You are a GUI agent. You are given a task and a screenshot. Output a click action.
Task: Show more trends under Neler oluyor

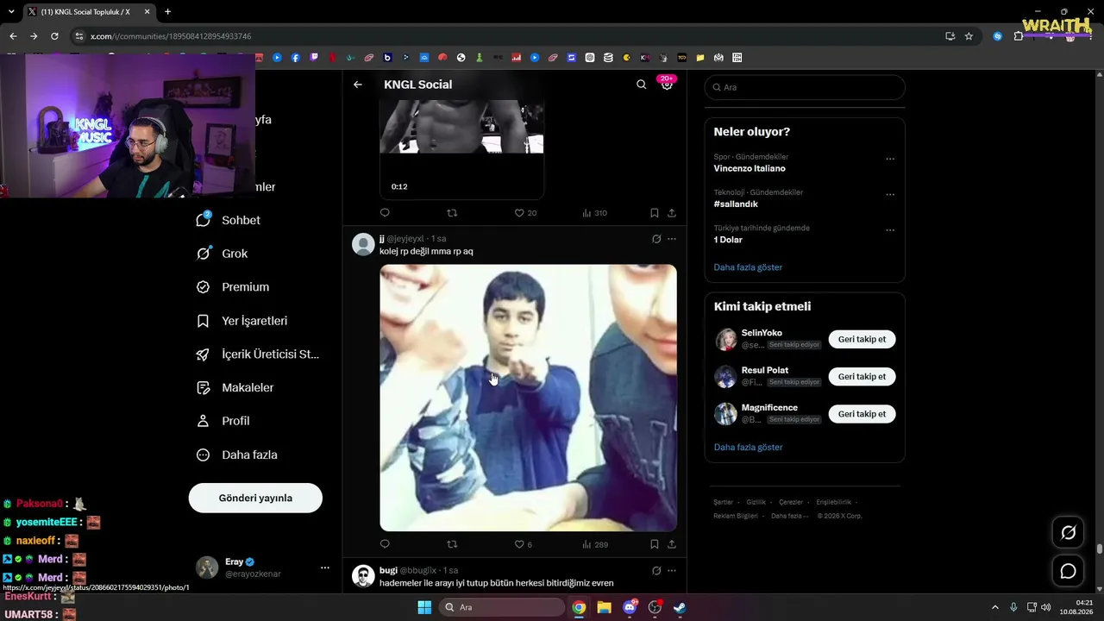coord(748,267)
